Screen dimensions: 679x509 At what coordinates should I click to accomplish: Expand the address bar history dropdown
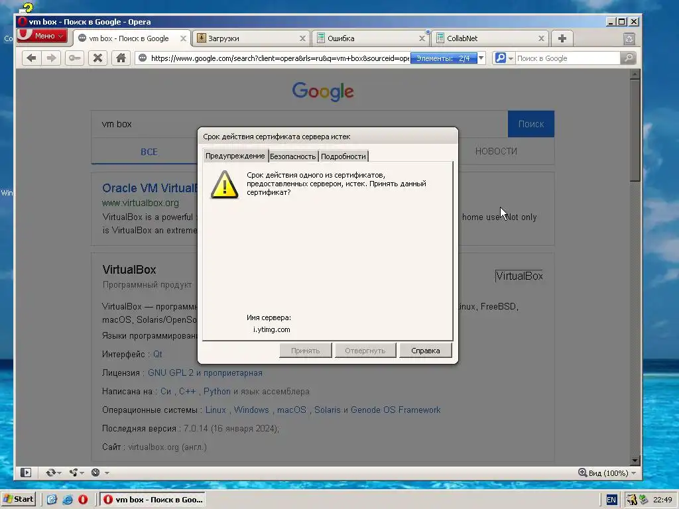click(x=481, y=58)
